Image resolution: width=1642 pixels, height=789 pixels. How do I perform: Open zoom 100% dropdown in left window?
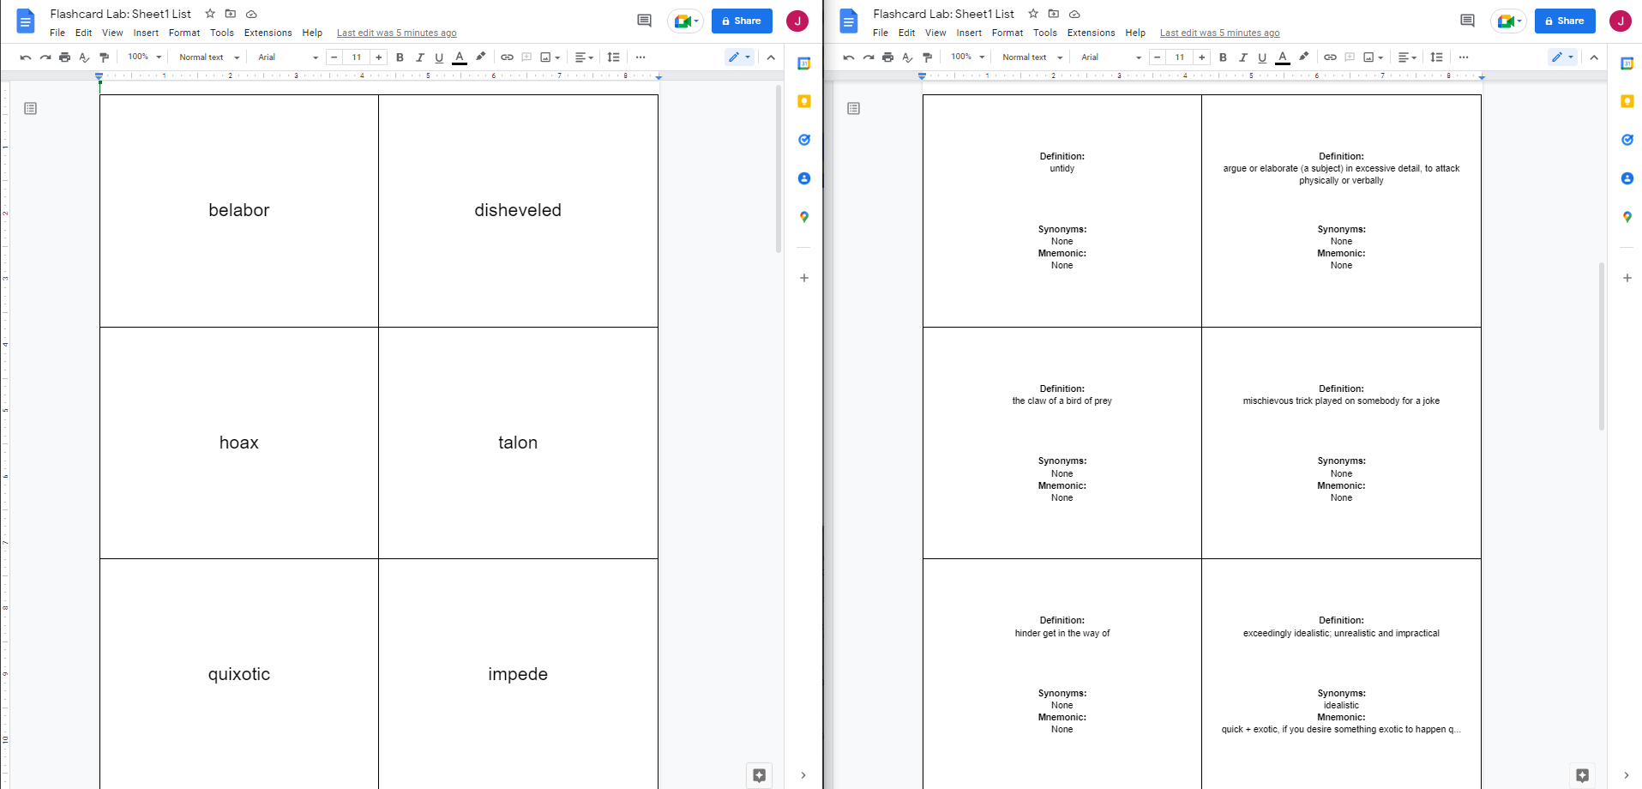(x=144, y=57)
